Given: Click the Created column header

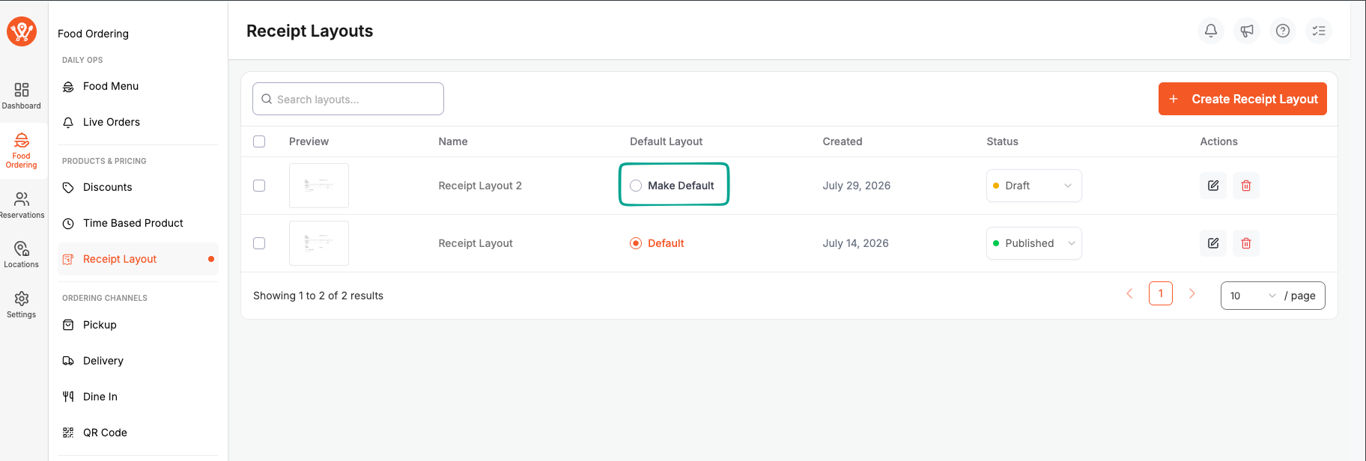Looking at the screenshot, I should pyautogui.click(x=843, y=141).
